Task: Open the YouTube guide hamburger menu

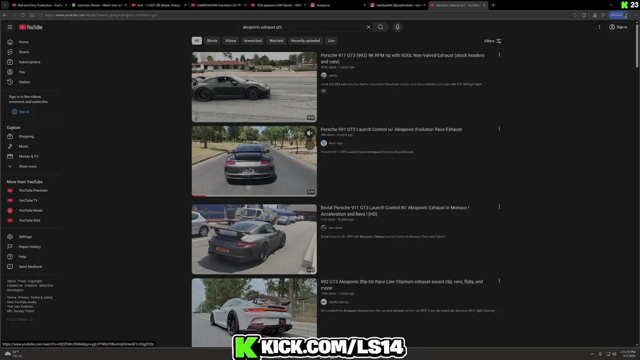Action: [x=9, y=27]
